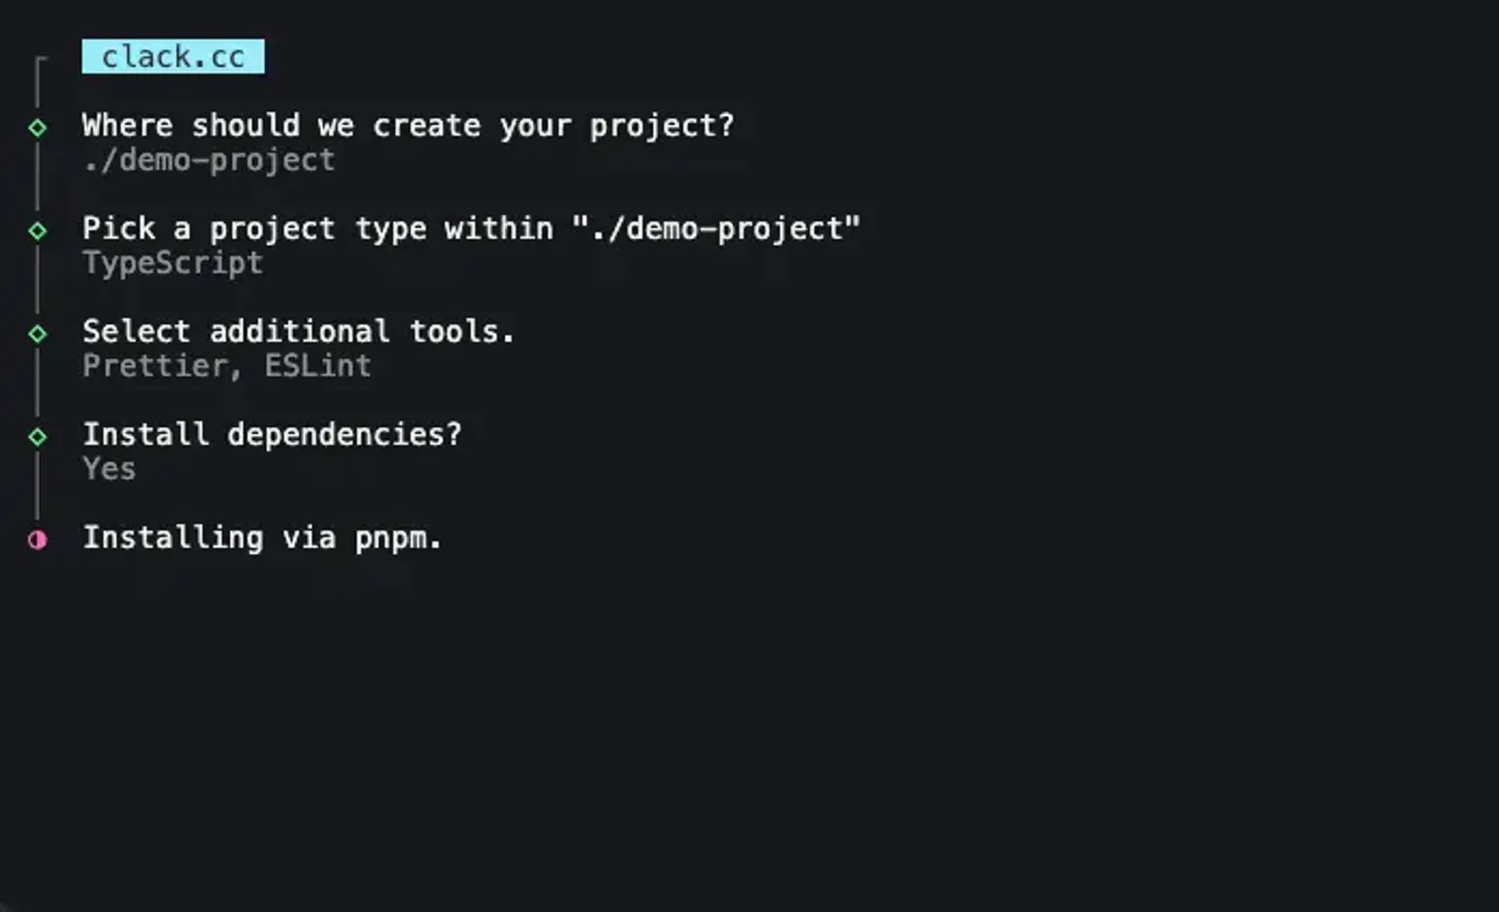Image resolution: width=1499 pixels, height=912 pixels.
Task: Click the green diamond beside the project location prompt
Action: click(x=37, y=128)
